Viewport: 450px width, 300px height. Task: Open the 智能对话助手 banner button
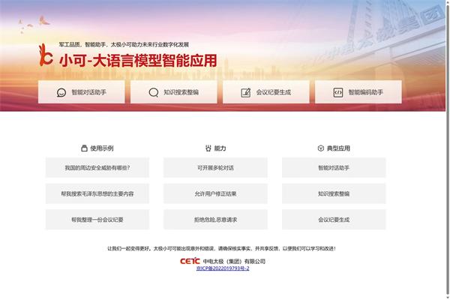pyautogui.click(x=81, y=91)
